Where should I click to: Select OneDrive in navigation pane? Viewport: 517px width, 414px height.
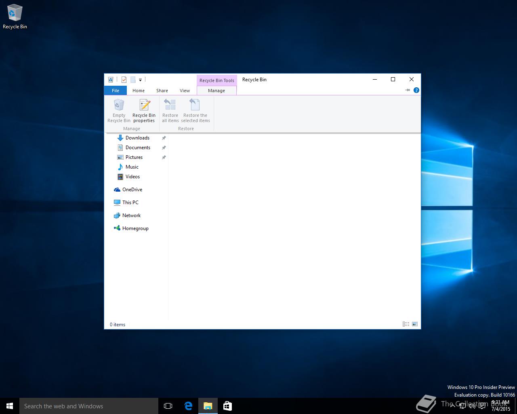[132, 190]
